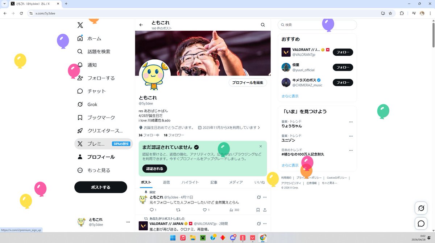435x243 pixels.
Task: Expand options for the #橘ひな trend
Action: point(351,150)
